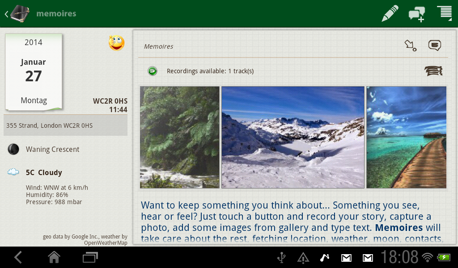This screenshot has height=268, width=458.
Task: Click the smiley mood emoticon
Action: pos(116,43)
